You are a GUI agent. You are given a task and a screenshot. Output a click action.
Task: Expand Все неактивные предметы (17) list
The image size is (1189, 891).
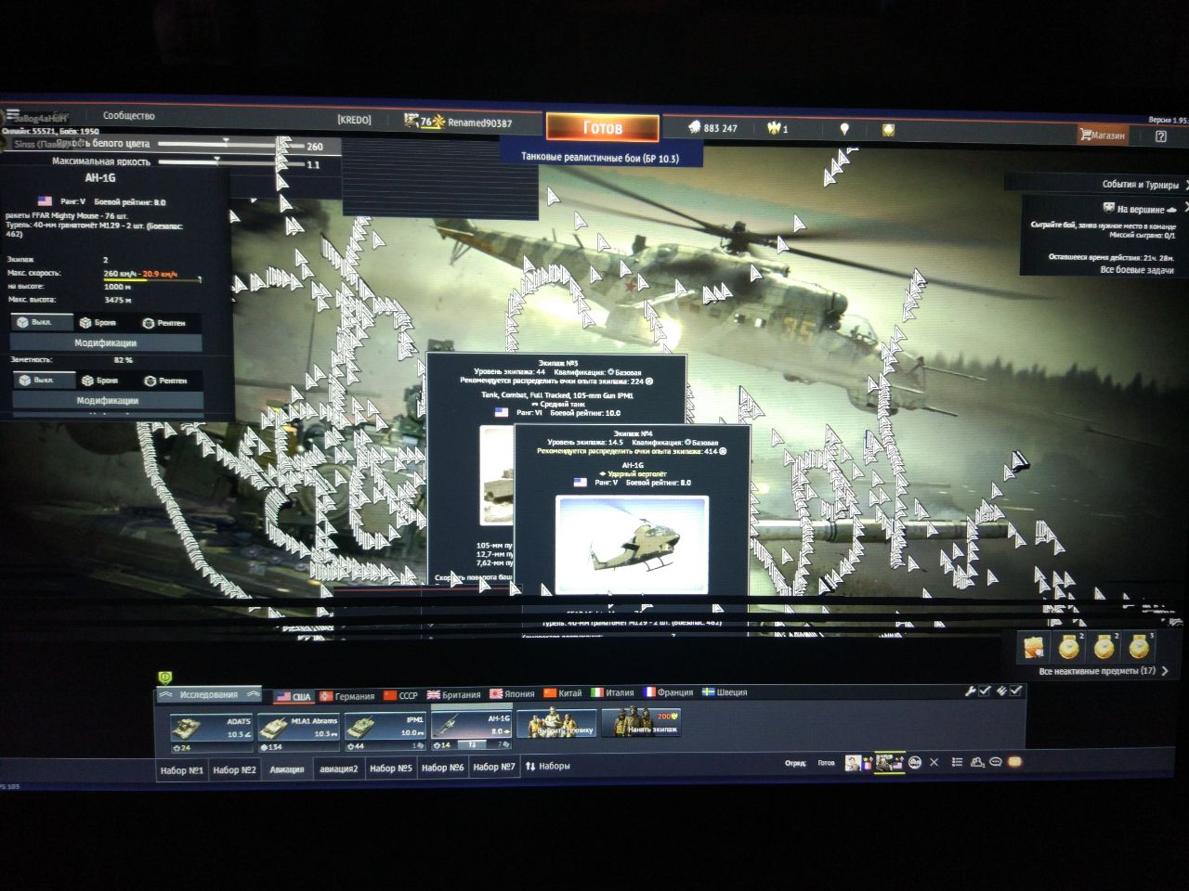pyautogui.click(x=1103, y=670)
